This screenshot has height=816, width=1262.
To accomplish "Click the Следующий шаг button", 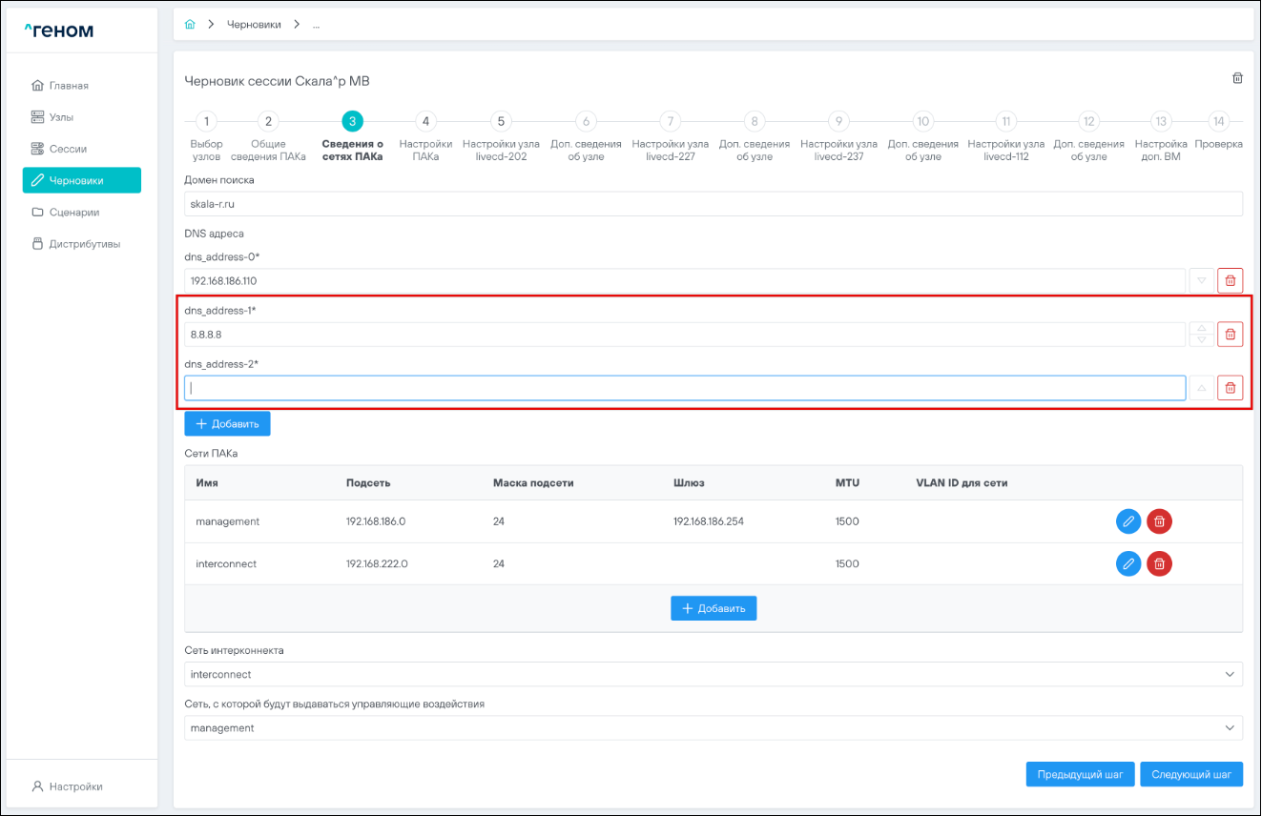I will (x=1190, y=774).
